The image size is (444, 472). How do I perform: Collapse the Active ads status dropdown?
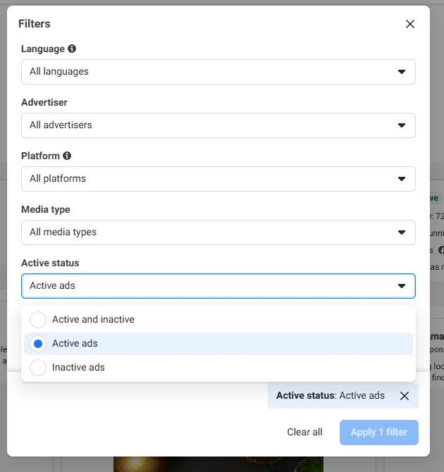pyautogui.click(x=218, y=286)
